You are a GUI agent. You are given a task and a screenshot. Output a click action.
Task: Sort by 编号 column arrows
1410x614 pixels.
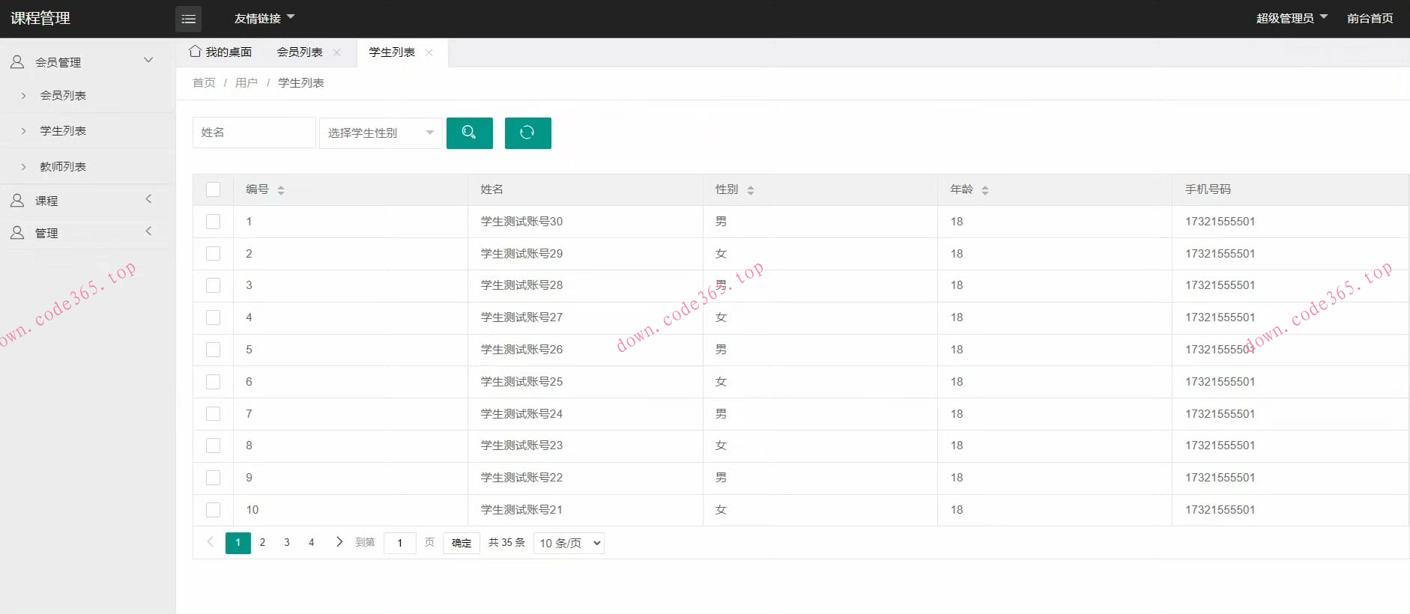coord(281,190)
